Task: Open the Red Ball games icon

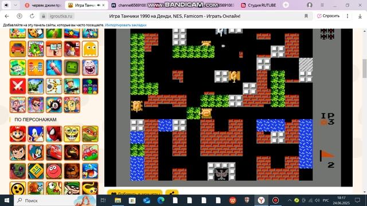Action: coord(54,171)
